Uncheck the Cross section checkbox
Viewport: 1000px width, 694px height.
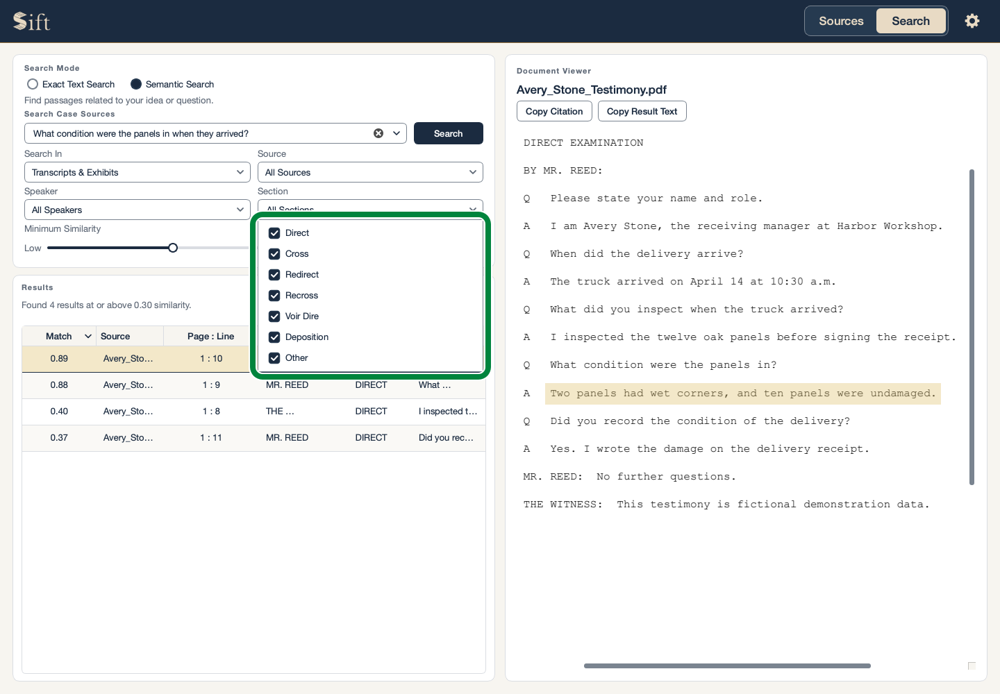(x=274, y=254)
